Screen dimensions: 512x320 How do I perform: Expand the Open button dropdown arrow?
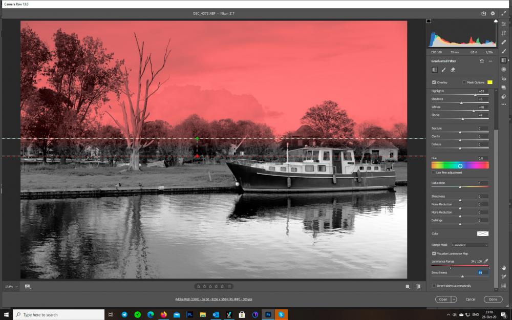coord(454,299)
